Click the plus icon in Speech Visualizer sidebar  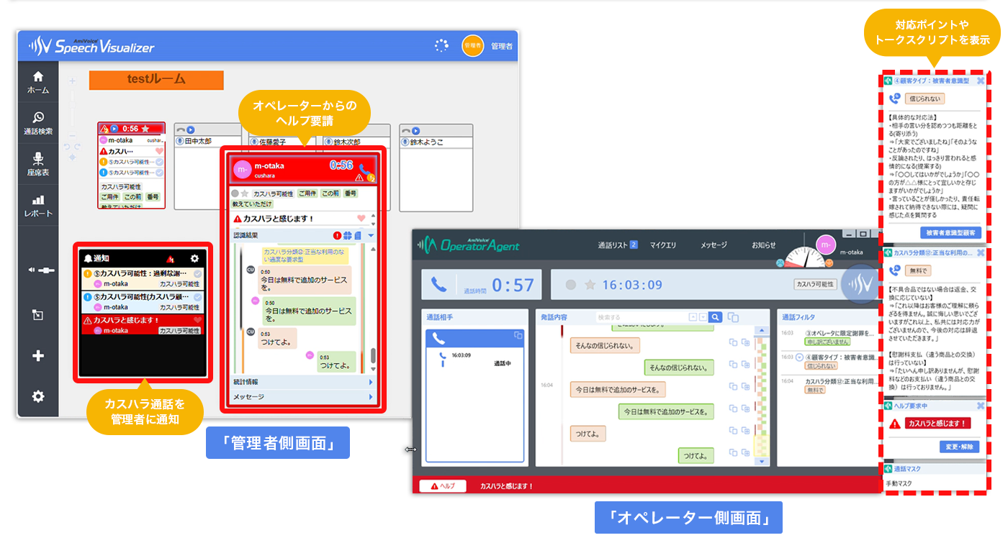[38, 355]
